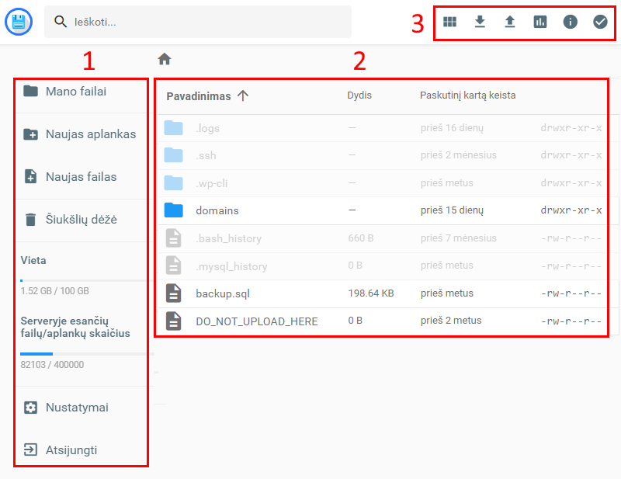Sort by Paskutinį kartą keista column
This screenshot has width=621, height=479.
click(x=467, y=95)
